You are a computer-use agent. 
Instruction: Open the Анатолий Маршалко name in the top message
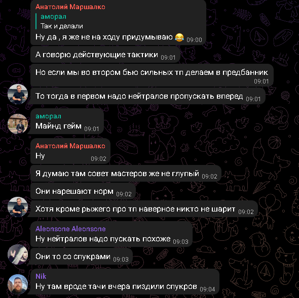pos(70,7)
